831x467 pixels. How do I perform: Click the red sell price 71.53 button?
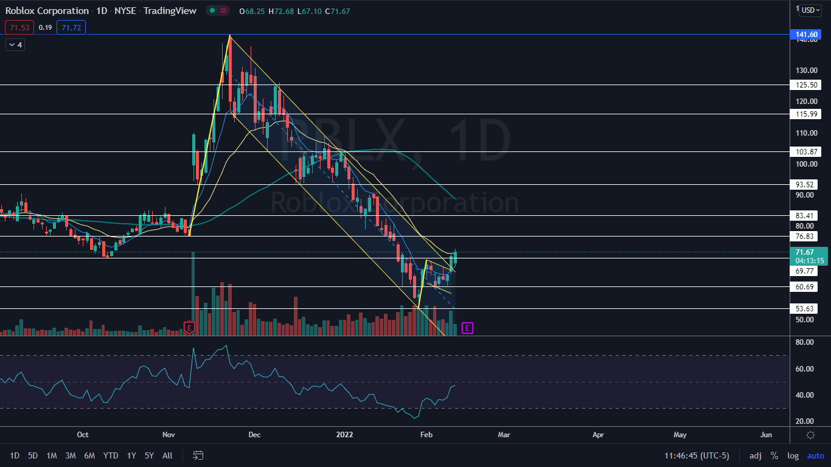19,27
